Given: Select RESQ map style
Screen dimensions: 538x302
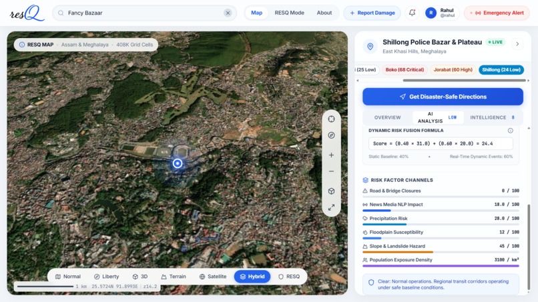Looking at the screenshot, I should click(x=289, y=277).
